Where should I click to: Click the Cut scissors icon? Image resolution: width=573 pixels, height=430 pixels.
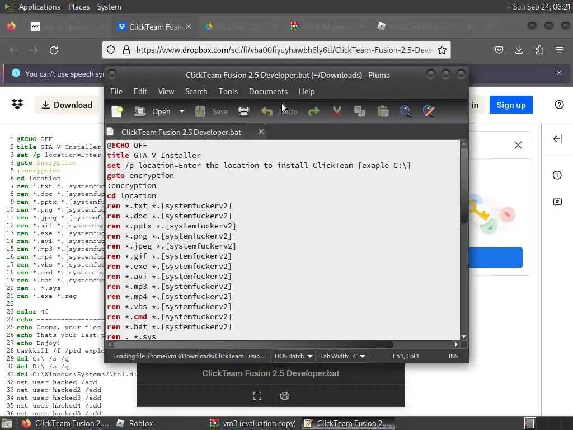pos(337,111)
